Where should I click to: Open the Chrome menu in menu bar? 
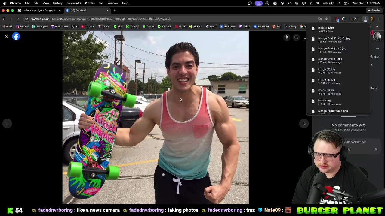[x=15, y=3]
